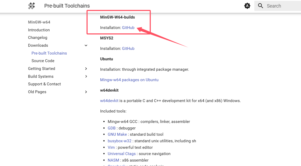
Task: Click 'Mingw-w64 GCC : compilers, linker, assembler' item
Action: (x=149, y=122)
